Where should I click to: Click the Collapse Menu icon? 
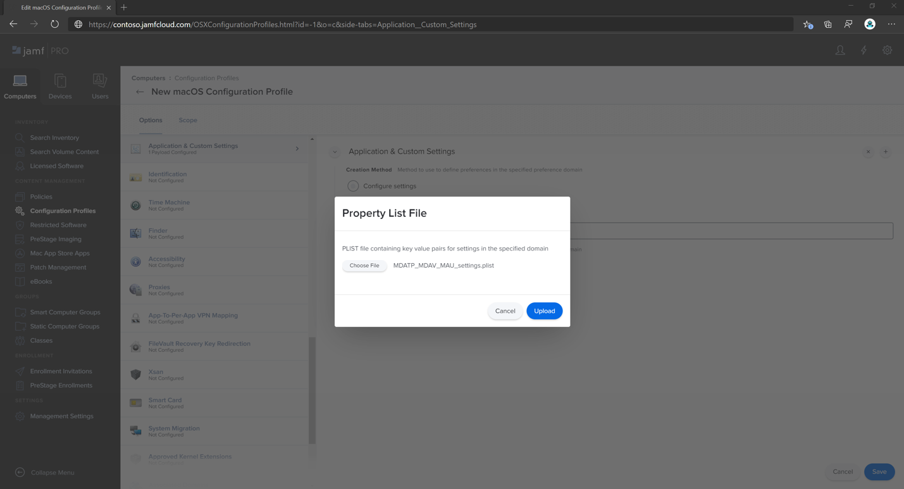tap(20, 473)
